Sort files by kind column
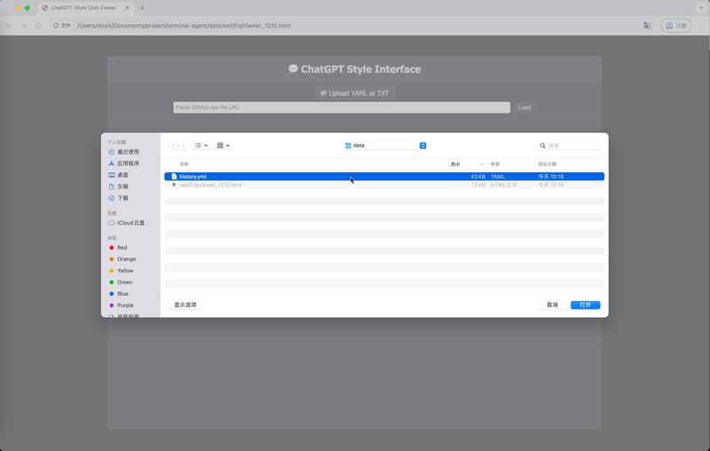Image resolution: width=710 pixels, height=451 pixels. 495,164
